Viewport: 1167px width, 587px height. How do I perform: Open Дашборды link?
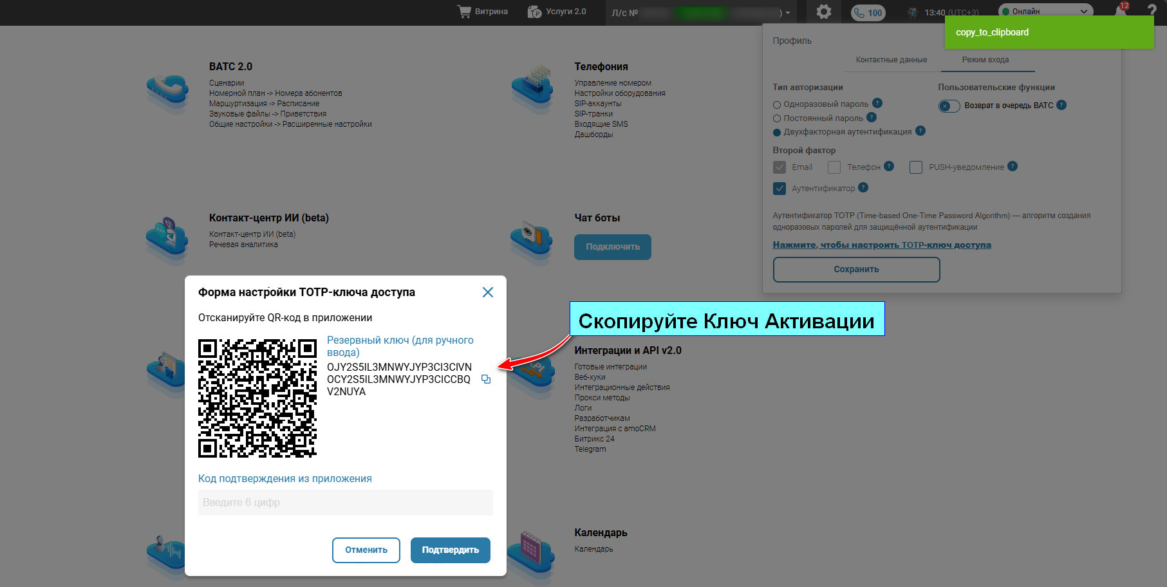coord(593,135)
